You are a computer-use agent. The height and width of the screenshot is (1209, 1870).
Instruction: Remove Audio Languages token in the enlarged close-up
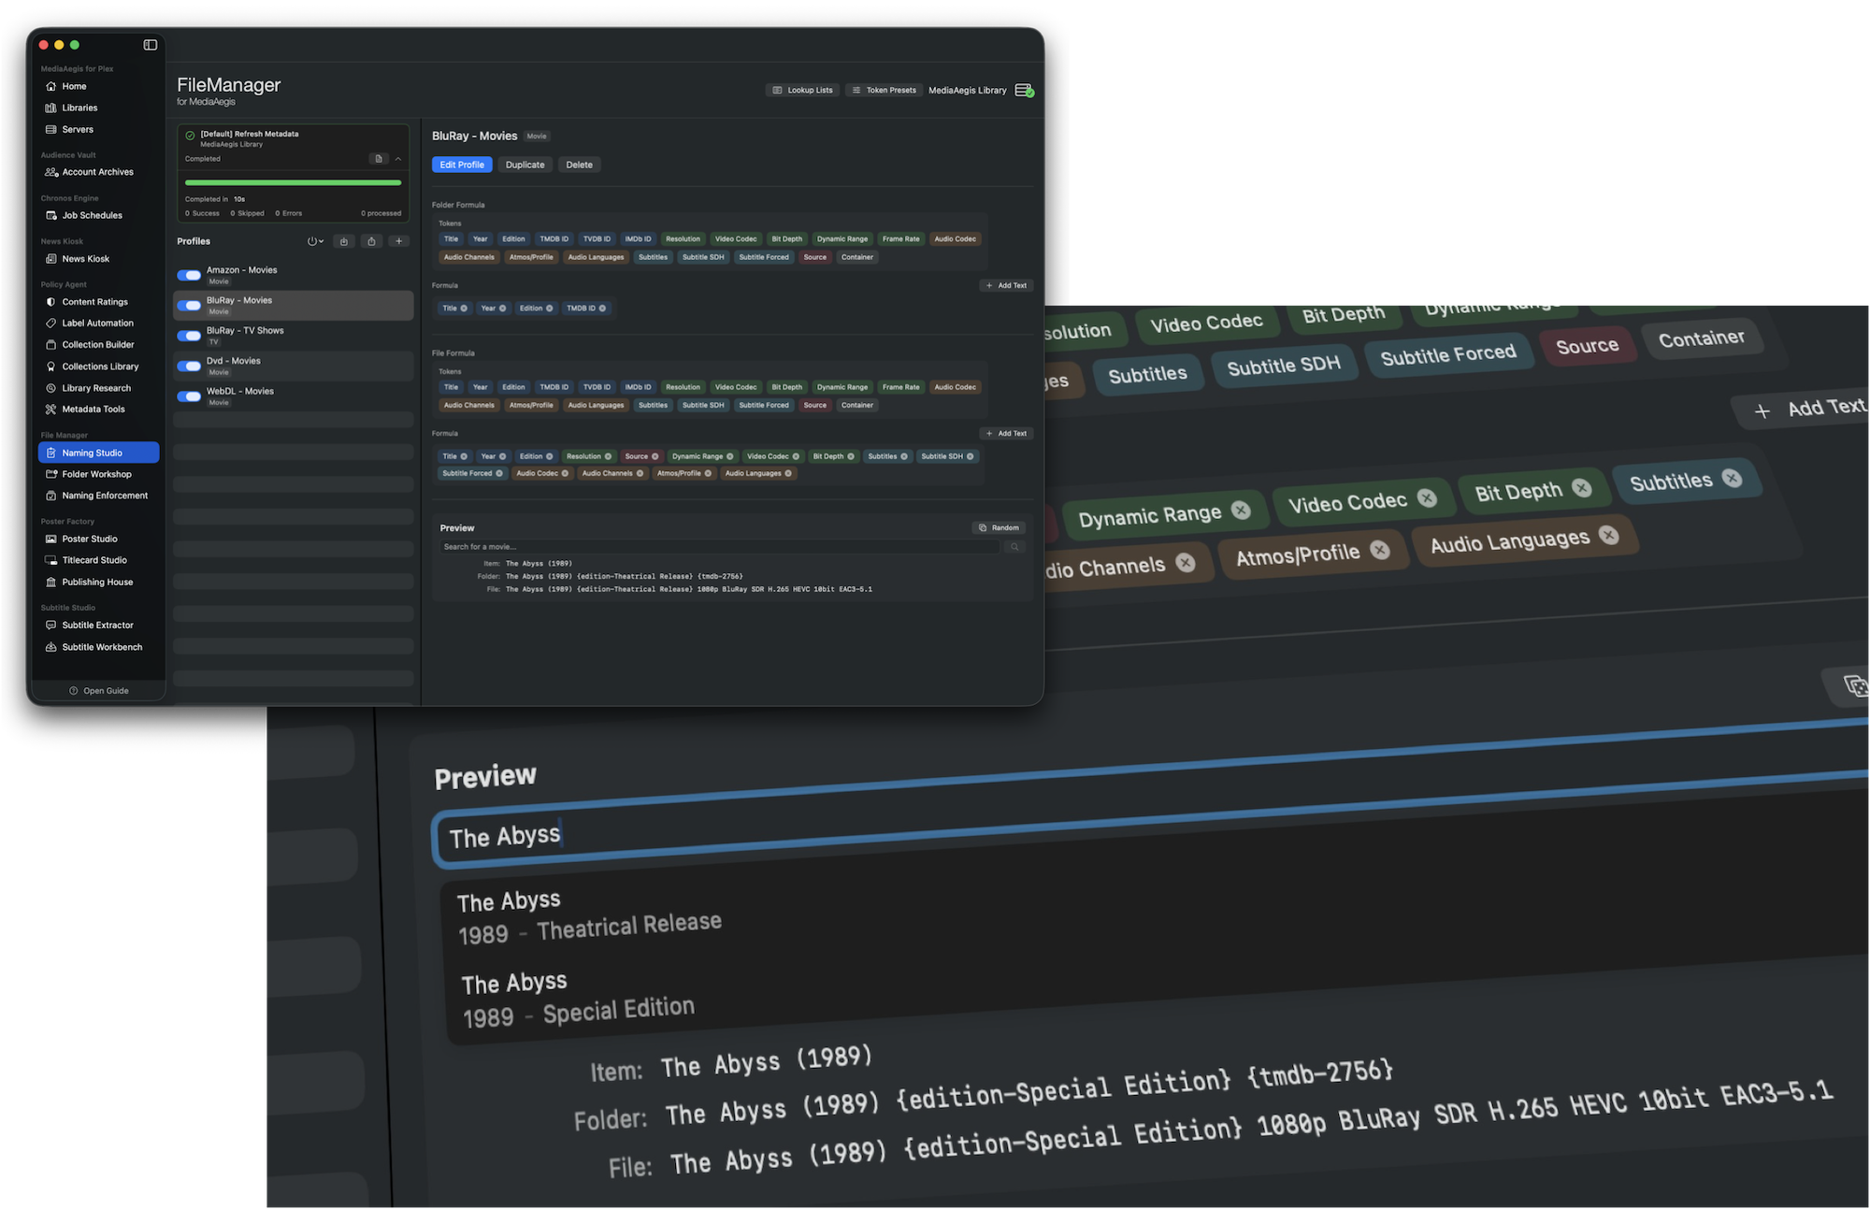pyautogui.click(x=1608, y=535)
